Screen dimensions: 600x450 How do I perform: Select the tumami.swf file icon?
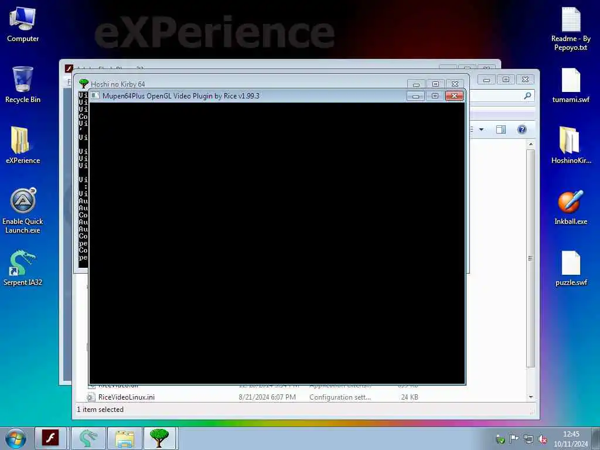pos(571,86)
